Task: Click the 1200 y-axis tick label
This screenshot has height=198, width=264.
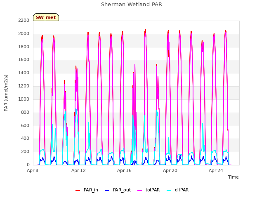Action: point(24,86)
